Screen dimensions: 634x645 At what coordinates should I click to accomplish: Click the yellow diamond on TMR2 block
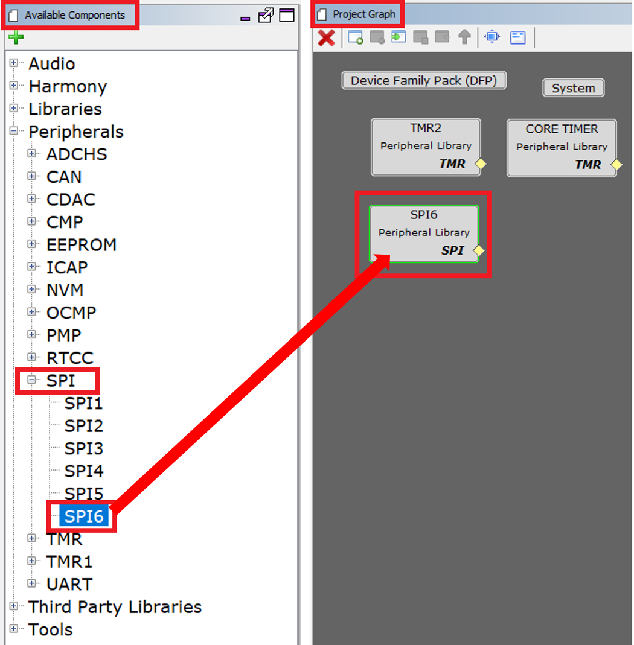pos(481,164)
